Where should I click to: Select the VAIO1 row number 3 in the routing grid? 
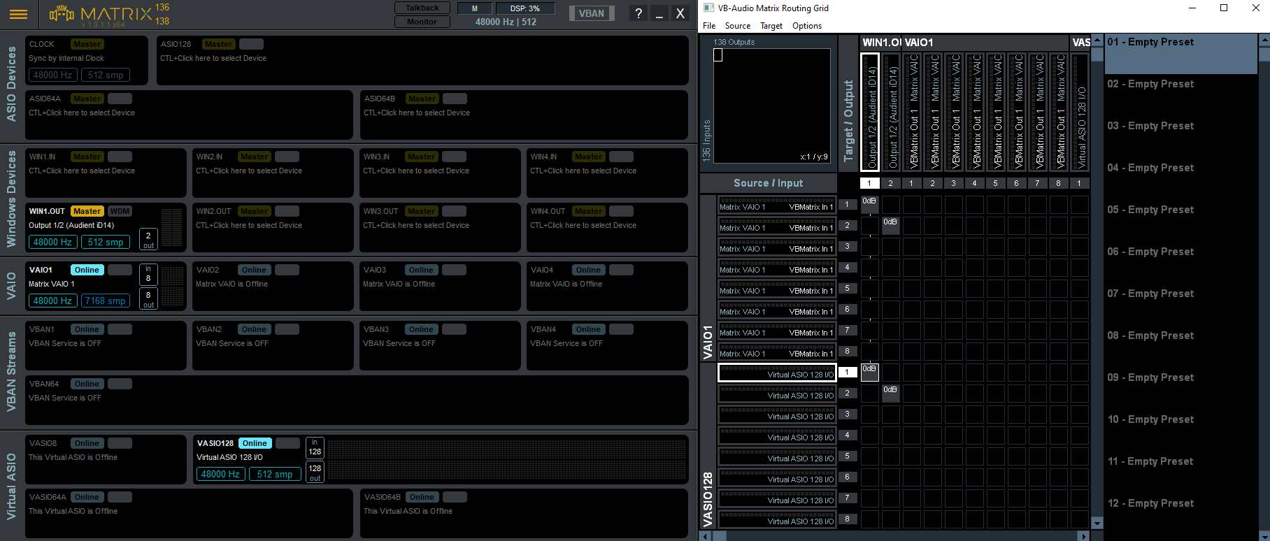[847, 246]
